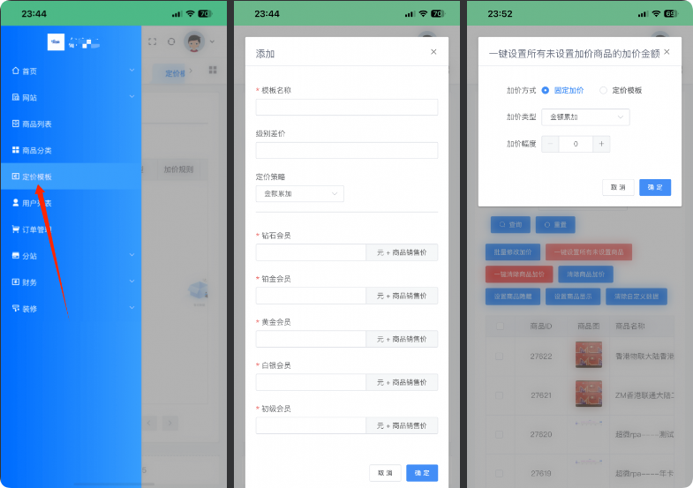Click the fullscreen icon in the header
The width and height of the screenshot is (693, 488).
pyautogui.click(x=152, y=41)
